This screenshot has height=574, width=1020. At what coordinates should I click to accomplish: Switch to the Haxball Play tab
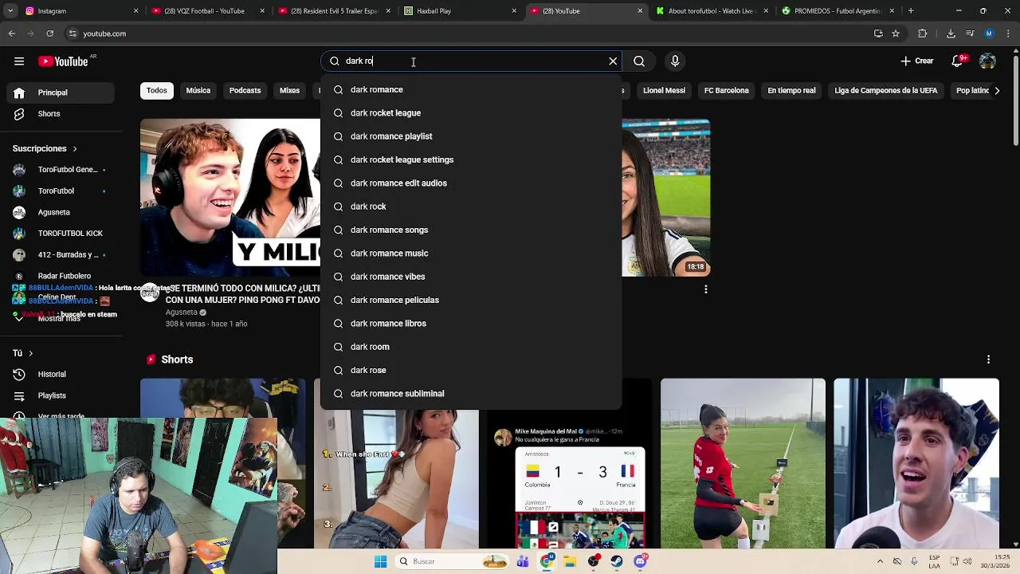(460, 11)
